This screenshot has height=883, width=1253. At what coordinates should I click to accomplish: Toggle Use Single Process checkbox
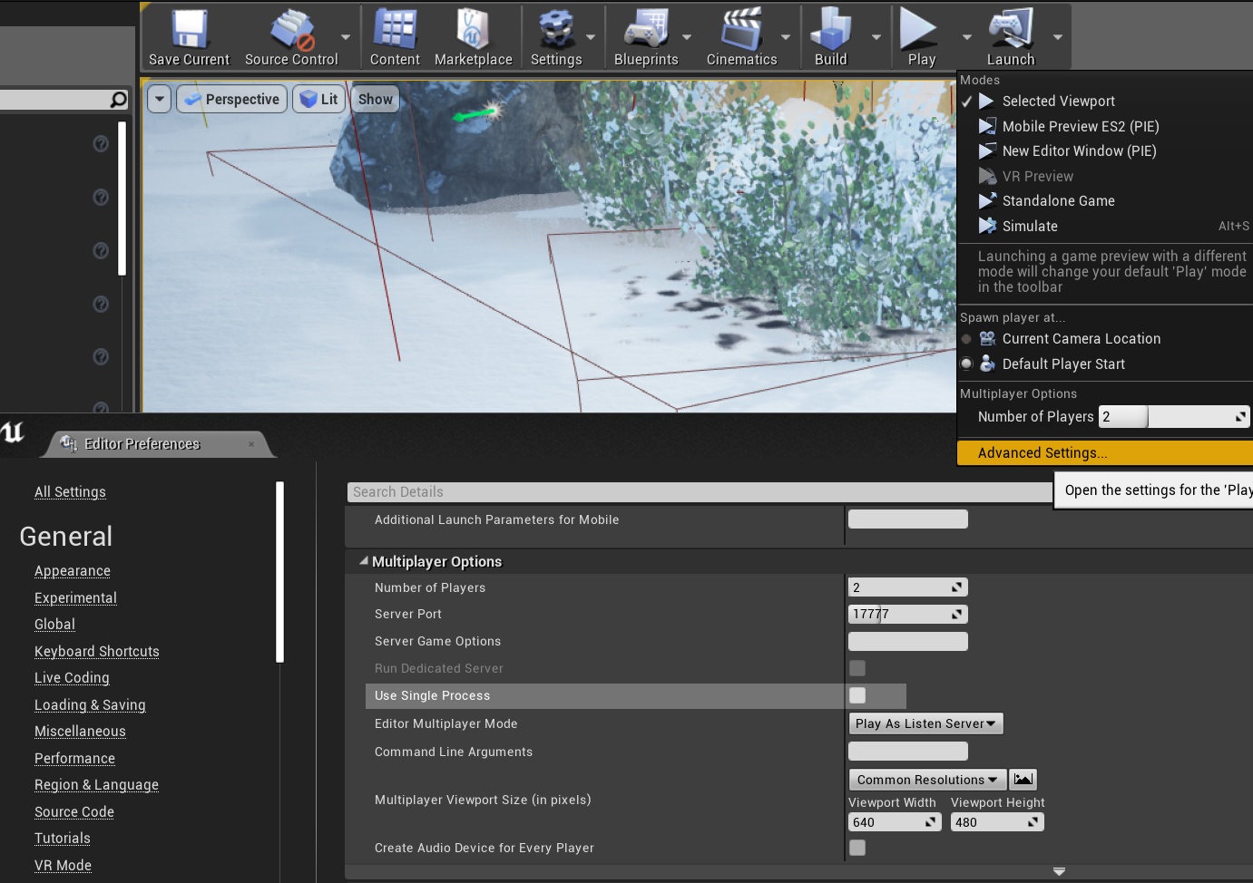(857, 695)
